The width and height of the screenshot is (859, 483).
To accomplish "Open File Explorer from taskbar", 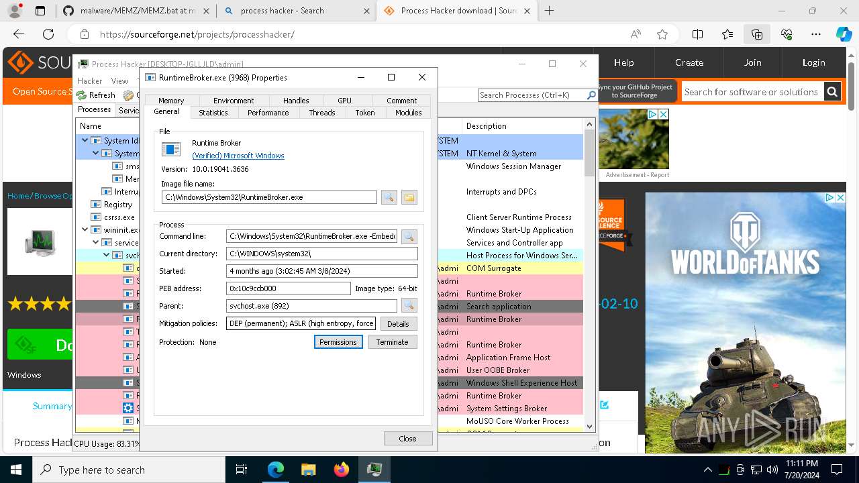I will coord(308,470).
